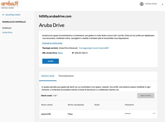Select the IP address 209.227.225.21
Image resolution: width=165 pixels, height=122 pixels.
81,53
